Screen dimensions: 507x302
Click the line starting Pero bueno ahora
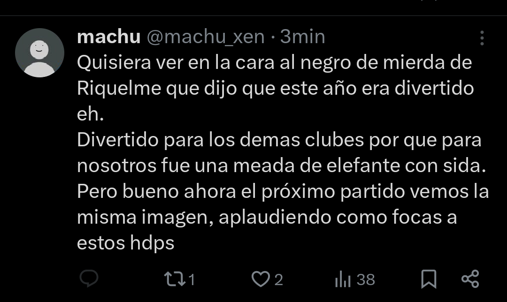(283, 191)
